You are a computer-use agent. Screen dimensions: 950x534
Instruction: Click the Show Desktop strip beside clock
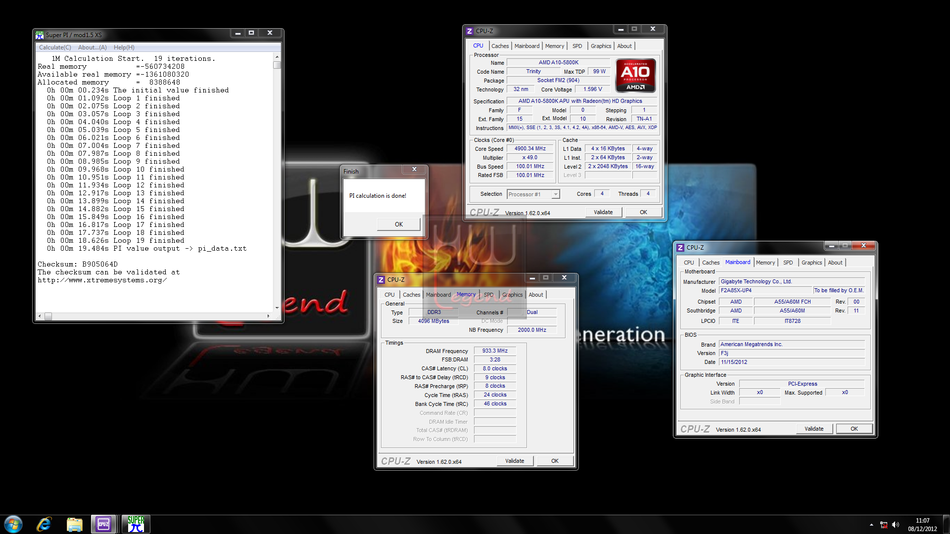tap(946, 524)
